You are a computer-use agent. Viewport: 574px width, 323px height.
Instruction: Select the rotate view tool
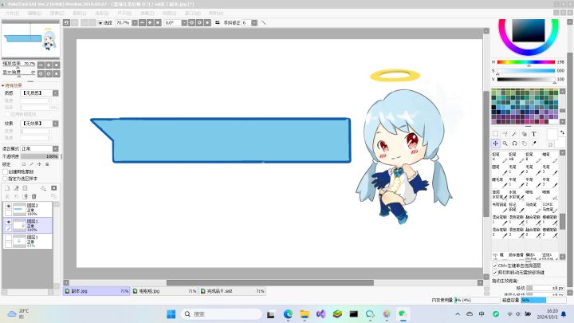(x=514, y=144)
